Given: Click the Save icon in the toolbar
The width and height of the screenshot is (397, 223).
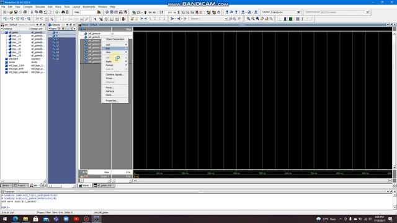Looking at the screenshot, I should coord(16,12).
